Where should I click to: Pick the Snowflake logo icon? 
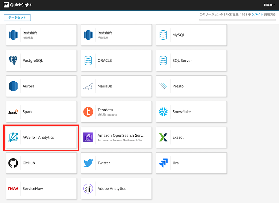click(x=163, y=112)
